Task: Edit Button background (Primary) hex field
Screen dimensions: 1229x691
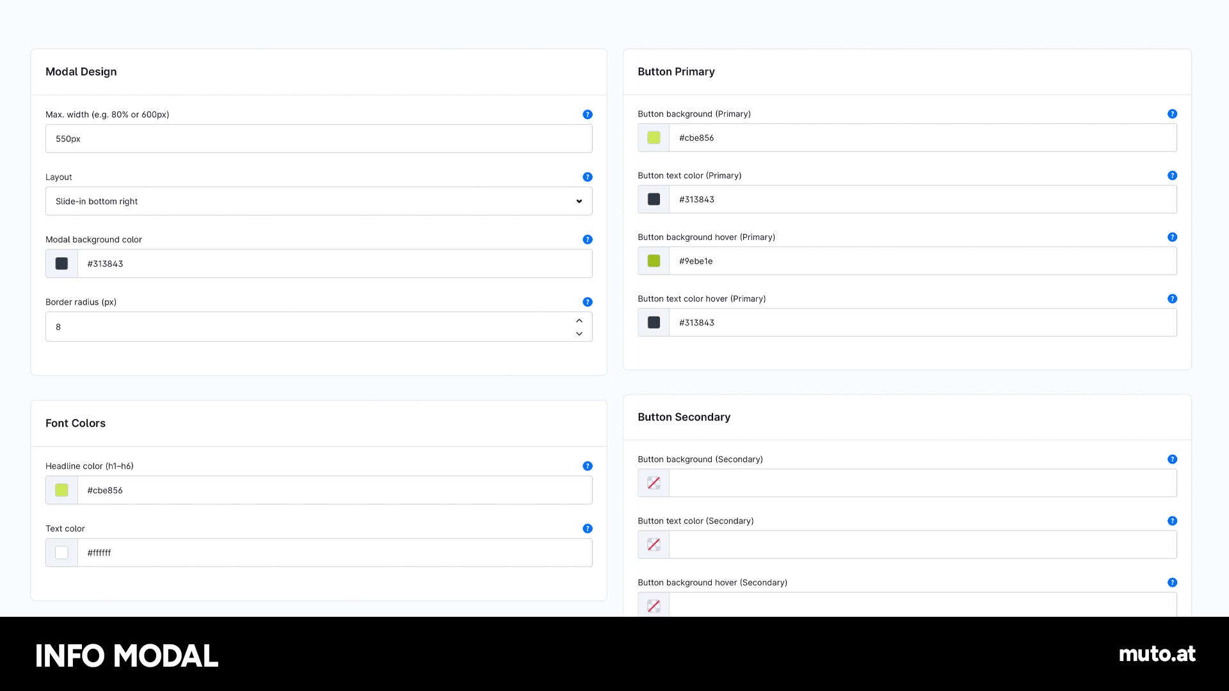Action: click(x=923, y=138)
